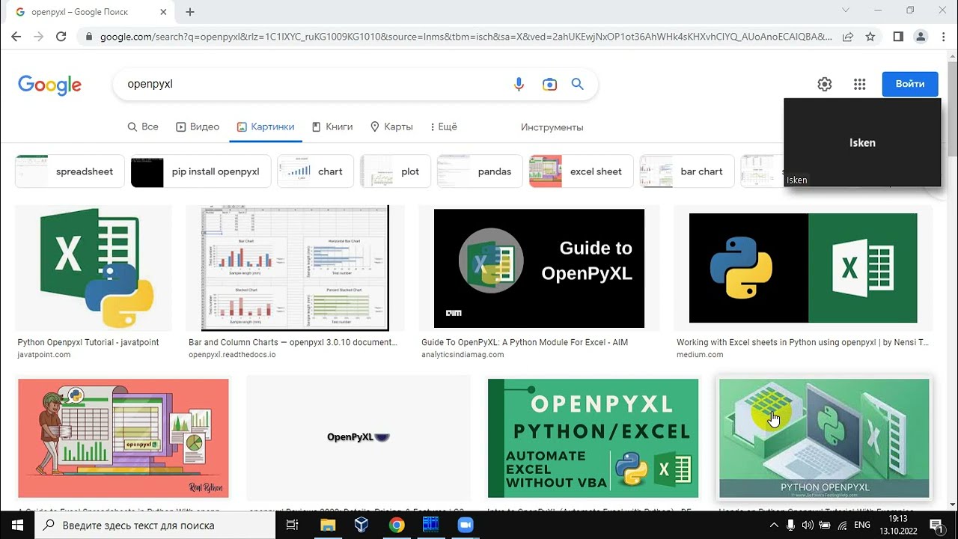Screen dimensions: 958x539
Task: Open Zoom from taskbar
Action: point(466,525)
